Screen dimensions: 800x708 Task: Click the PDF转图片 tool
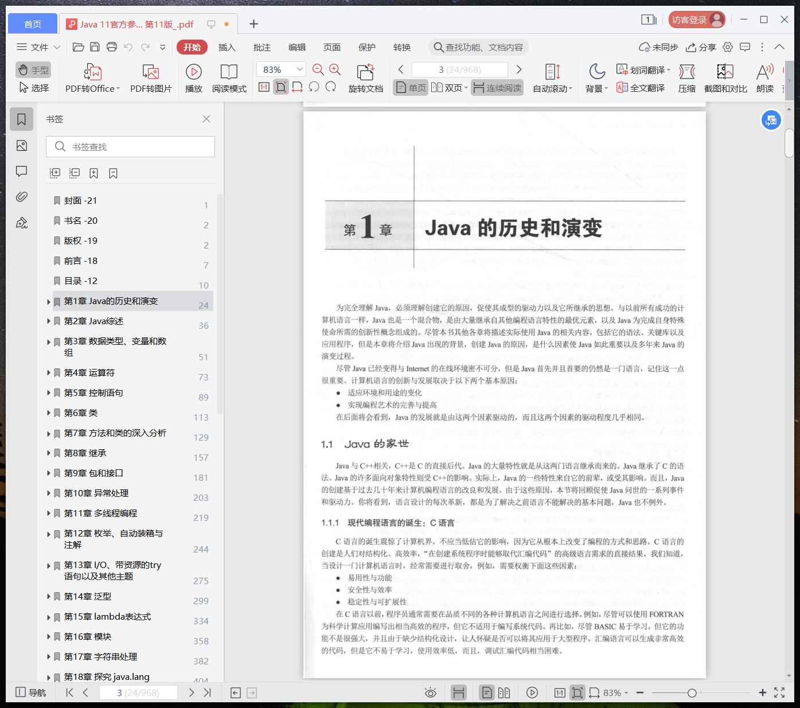151,78
